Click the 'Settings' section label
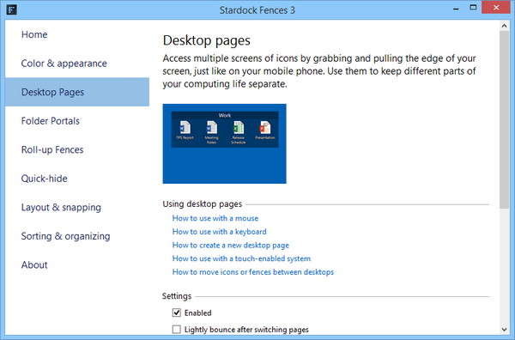This screenshot has height=340, width=515. (x=177, y=296)
